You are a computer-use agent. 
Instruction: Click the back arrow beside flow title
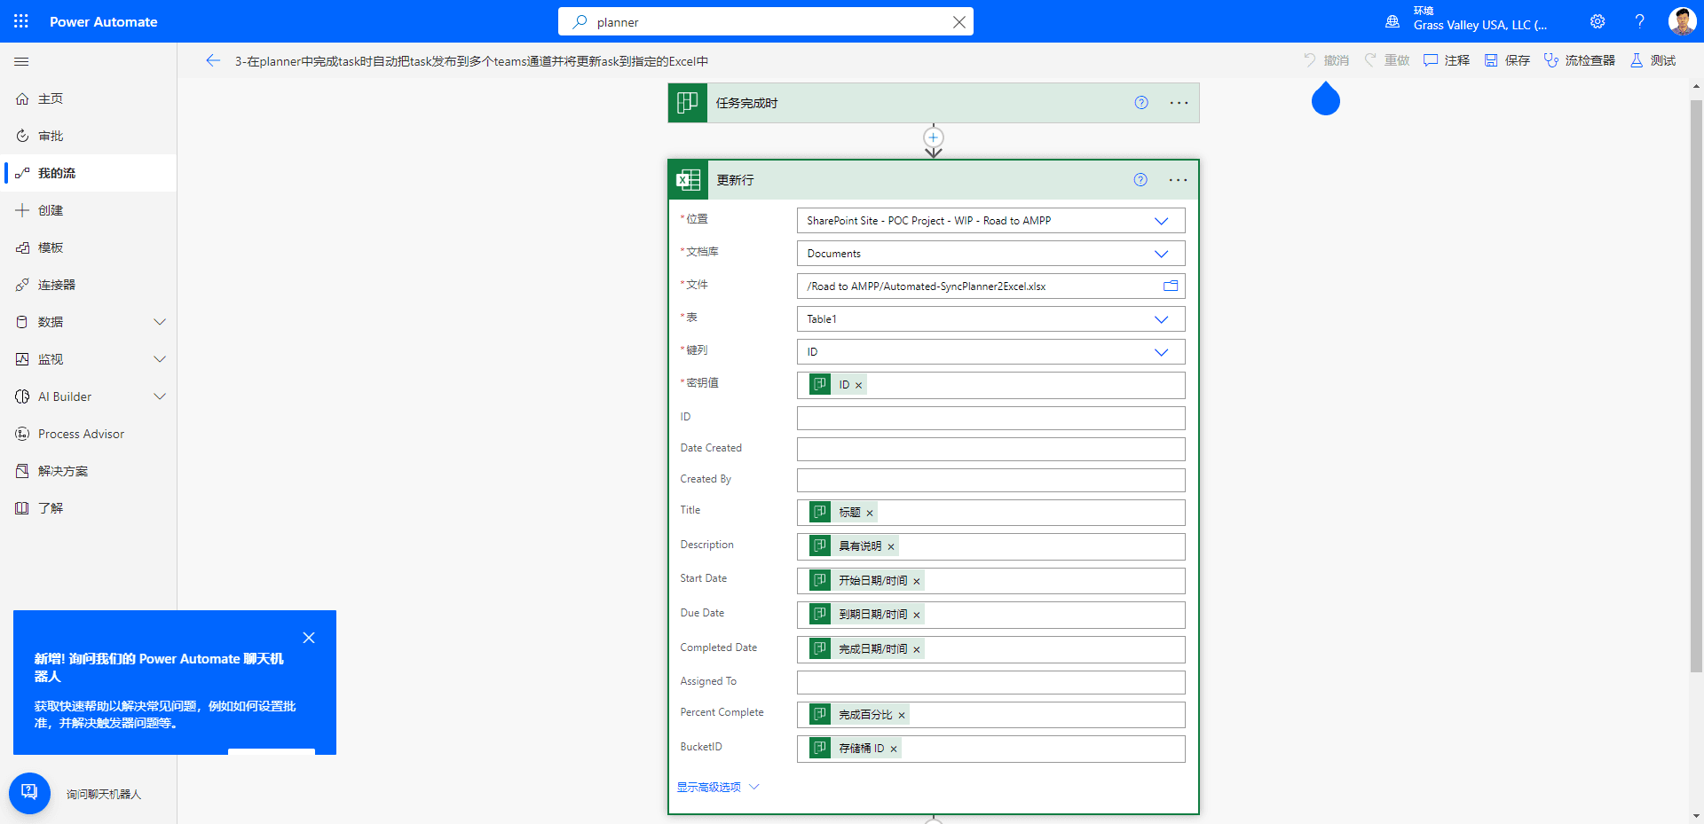[x=213, y=60]
